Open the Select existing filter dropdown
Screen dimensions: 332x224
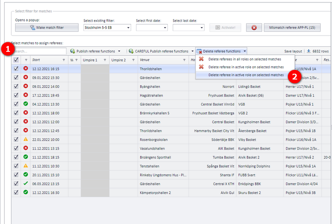coord(128,28)
